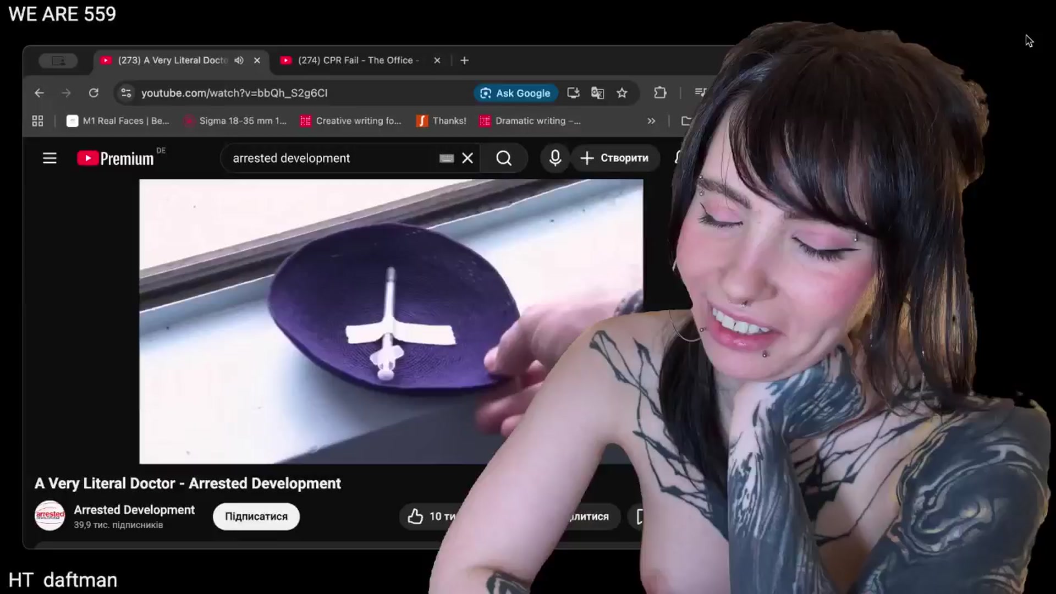Clear the search query with X
Viewport: 1056px width, 594px height.
468,158
